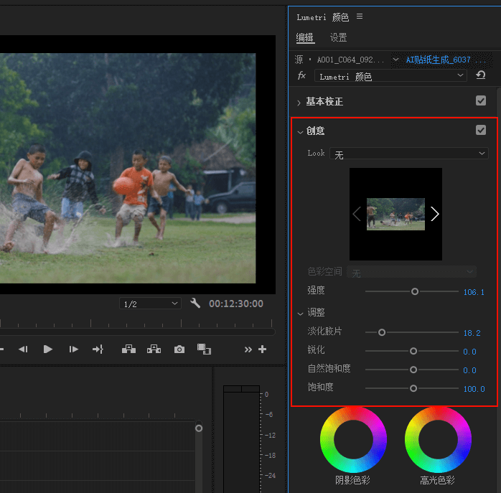Screen dimensions: 501x493
Task: Open the button editor plus icon
Action: click(x=262, y=349)
